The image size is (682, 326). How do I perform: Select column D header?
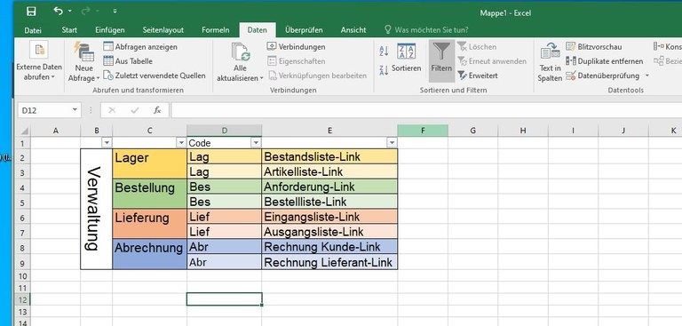(224, 131)
